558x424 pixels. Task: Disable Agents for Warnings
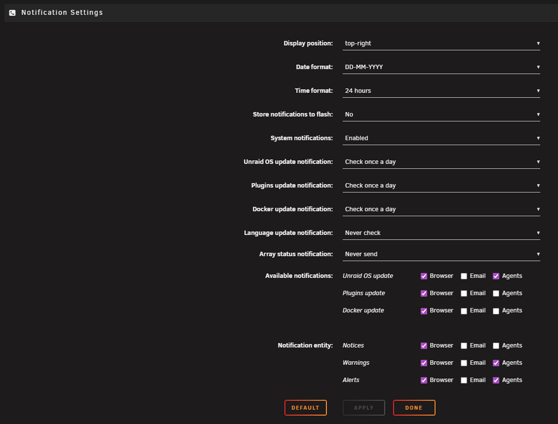(496, 363)
